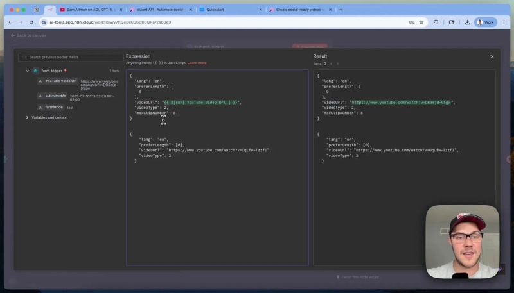Focus the Search previous nodes' fields box
514x293 pixels.
[71, 57]
